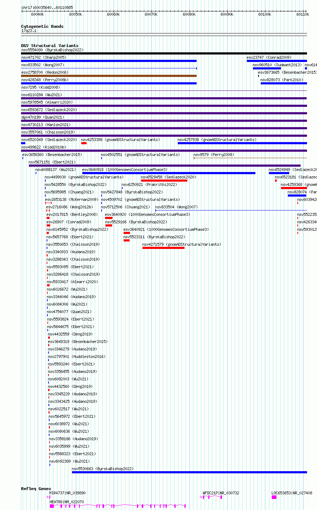Click LOC653653|NR_027408 gene label
317x510 pixels.
click(x=292, y=493)
